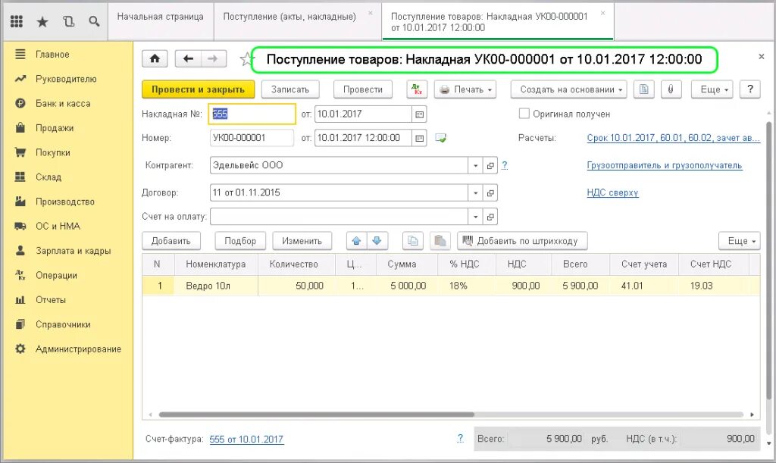This screenshot has height=463, width=776.
Task: Close Поступление (акты, накладные) tab
Action: pos(370,14)
